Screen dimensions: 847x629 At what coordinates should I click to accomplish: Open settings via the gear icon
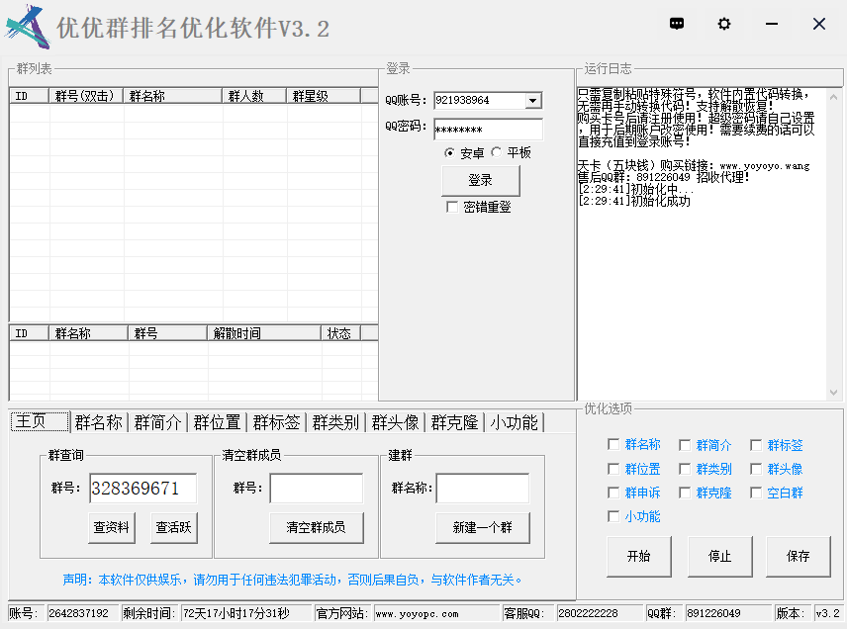(x=724, y=25)
